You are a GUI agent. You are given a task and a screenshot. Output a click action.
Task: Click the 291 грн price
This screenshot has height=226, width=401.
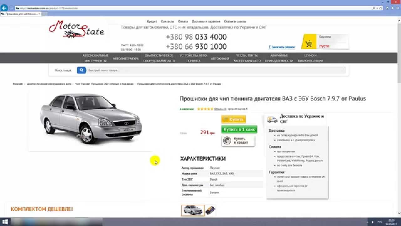(x=207, y=132)
